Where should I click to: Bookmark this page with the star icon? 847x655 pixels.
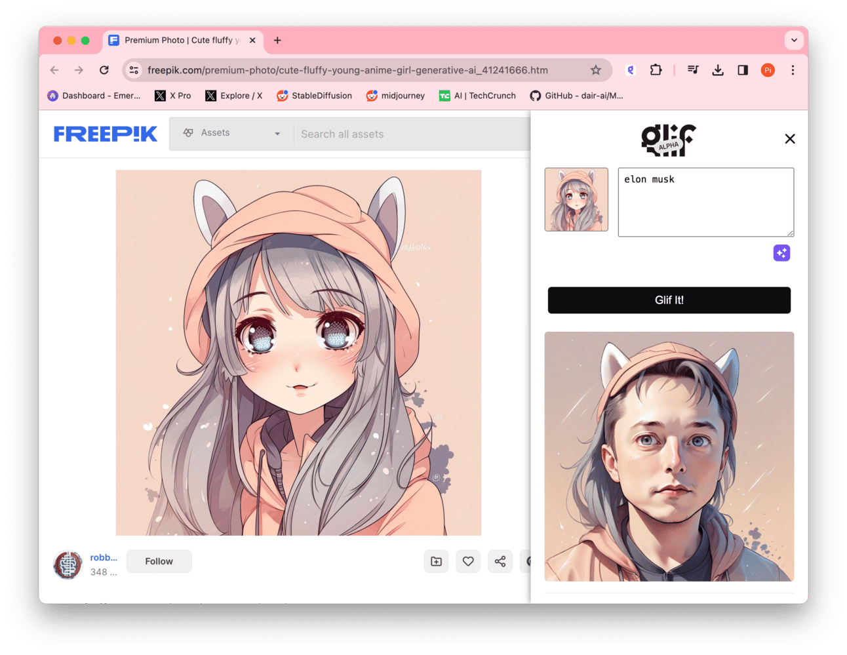[x=595, y=70]
